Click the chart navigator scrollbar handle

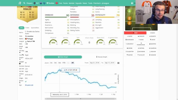[81, 99]
